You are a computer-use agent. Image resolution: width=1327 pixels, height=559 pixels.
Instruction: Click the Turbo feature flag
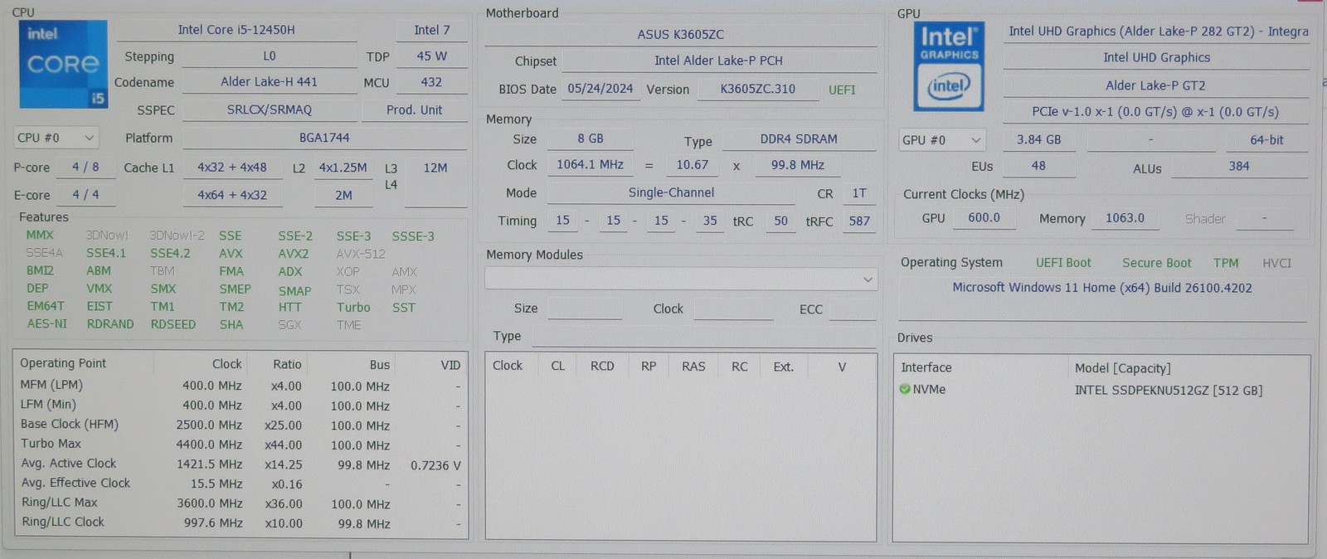353,307
